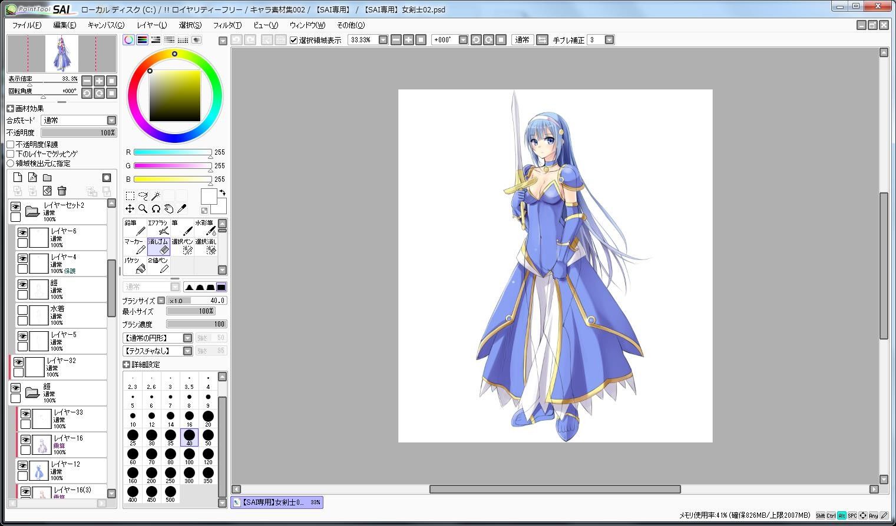Hide レイヤー6 using its eye icon
Screen dimensions: 896x526
pyautogui.click(x=22, y=233)
